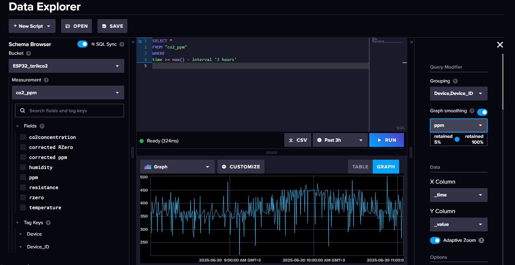This screenshot has width=515, height=265.
Task: Click the help icon beside Measurement label
Action: (46, 80)
